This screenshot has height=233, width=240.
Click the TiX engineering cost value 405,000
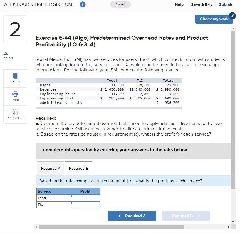(140, 98)
